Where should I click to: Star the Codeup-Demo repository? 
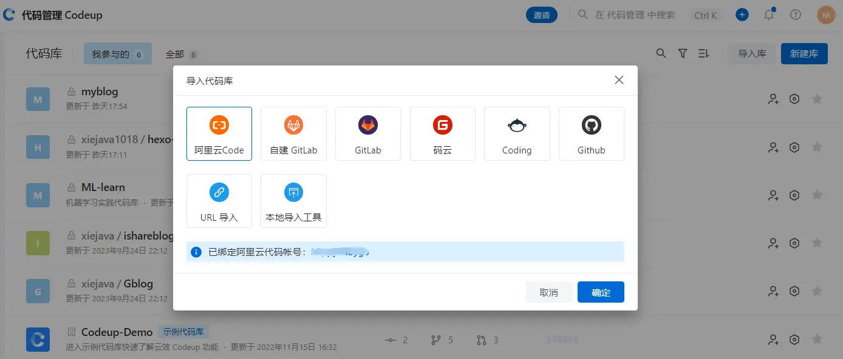[817, 340]
